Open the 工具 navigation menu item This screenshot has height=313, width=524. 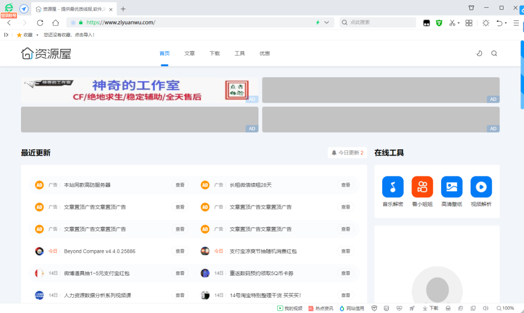239,53
